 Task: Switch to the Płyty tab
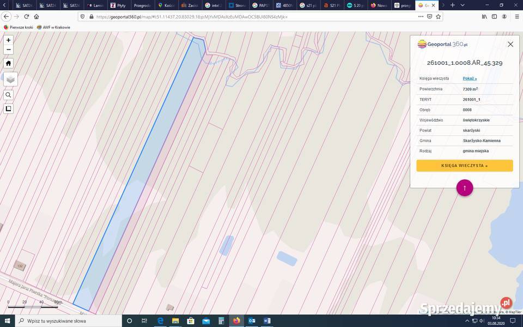118,5
